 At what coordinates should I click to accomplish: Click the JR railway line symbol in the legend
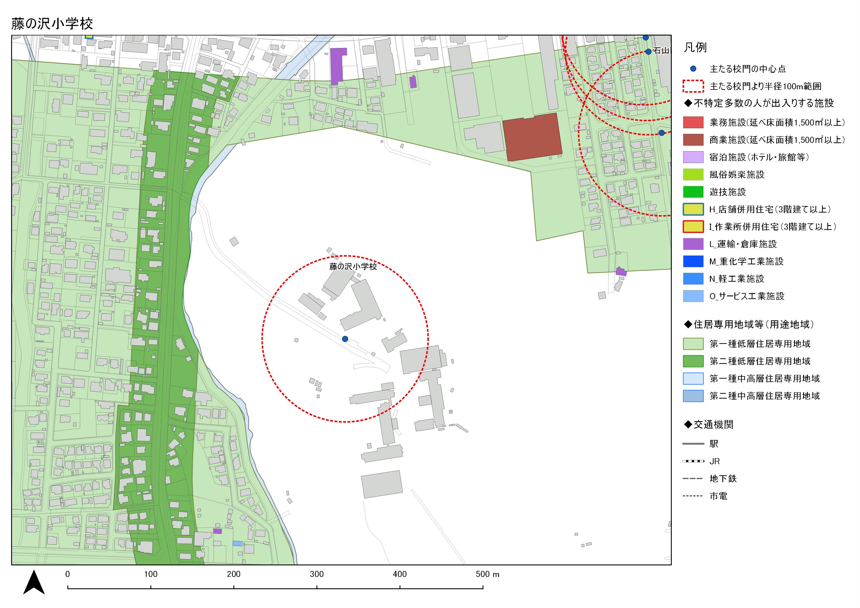[693, 461]
